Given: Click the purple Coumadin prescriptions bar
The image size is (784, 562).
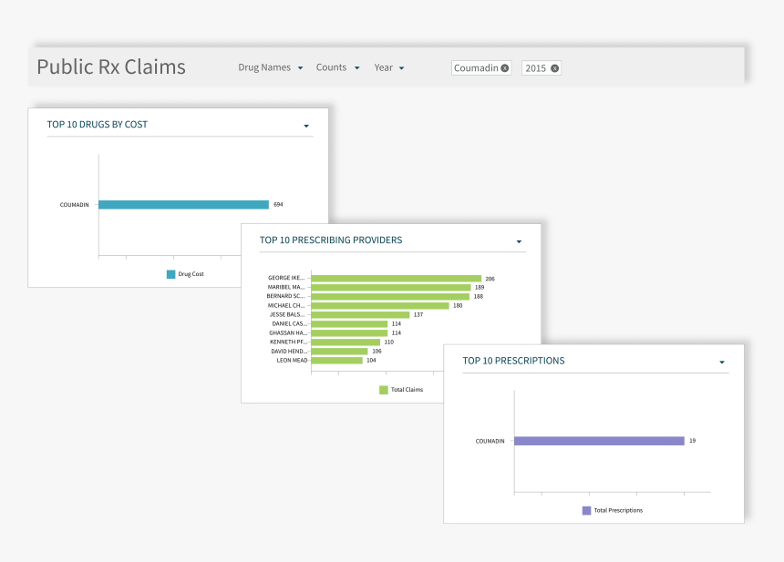Looking at the screenshot, I should tap(599, 441).
